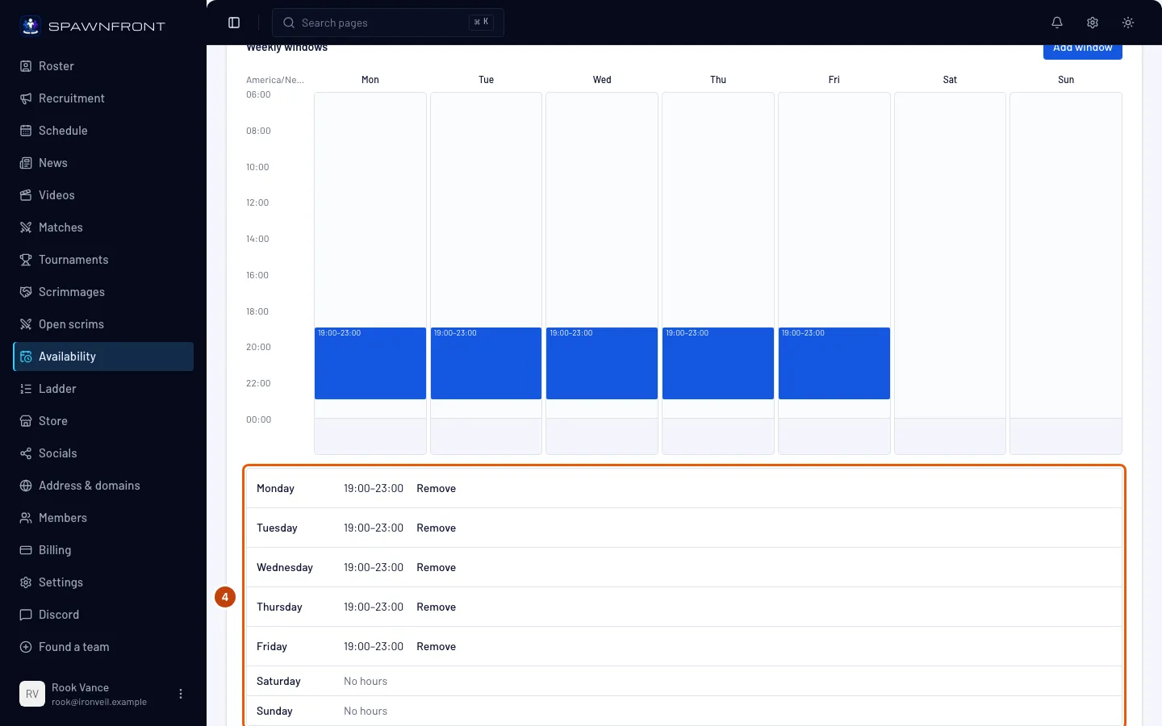Select the Store icon in the sidebar

[x=26, y=421]
